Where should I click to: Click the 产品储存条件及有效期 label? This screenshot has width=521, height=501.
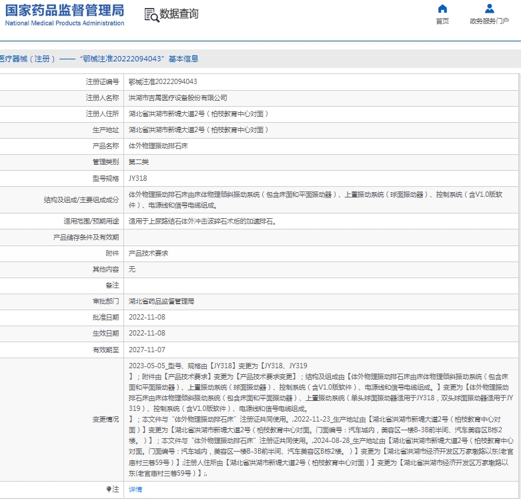pyautogui.click(x=86, y=237)
